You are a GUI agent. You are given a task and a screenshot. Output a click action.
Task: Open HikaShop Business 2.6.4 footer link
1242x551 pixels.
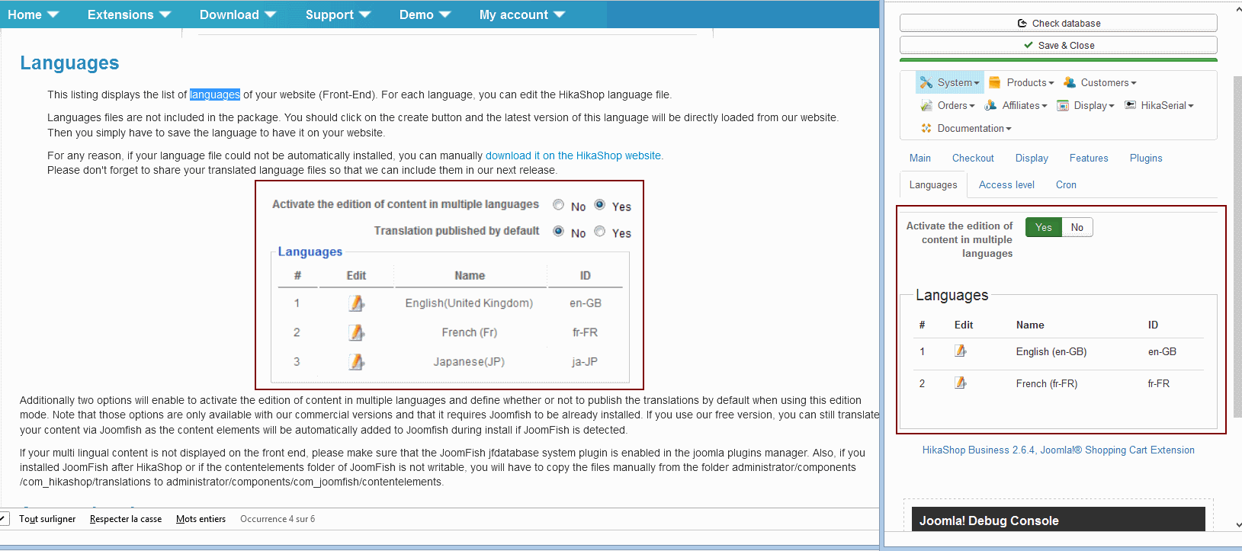[1058, 450]
